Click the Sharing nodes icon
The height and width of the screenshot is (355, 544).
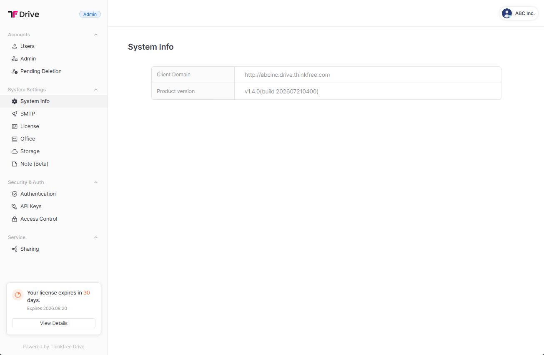pos(15,249)
